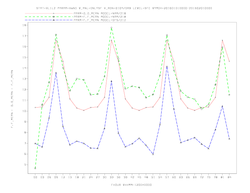The height and width of the screenshot is (193, 250).
Task: Select legend text PARM=O.O_MEAN MODEL=NAM/218
Action: (100, 13)
